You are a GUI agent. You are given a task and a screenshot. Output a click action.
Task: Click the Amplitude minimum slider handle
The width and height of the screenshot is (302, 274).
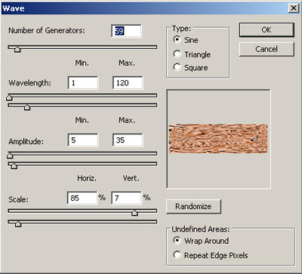[10, 155]
